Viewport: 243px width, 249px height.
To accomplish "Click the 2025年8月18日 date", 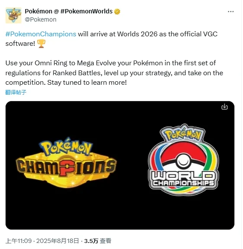I will [x=58, y=241].
